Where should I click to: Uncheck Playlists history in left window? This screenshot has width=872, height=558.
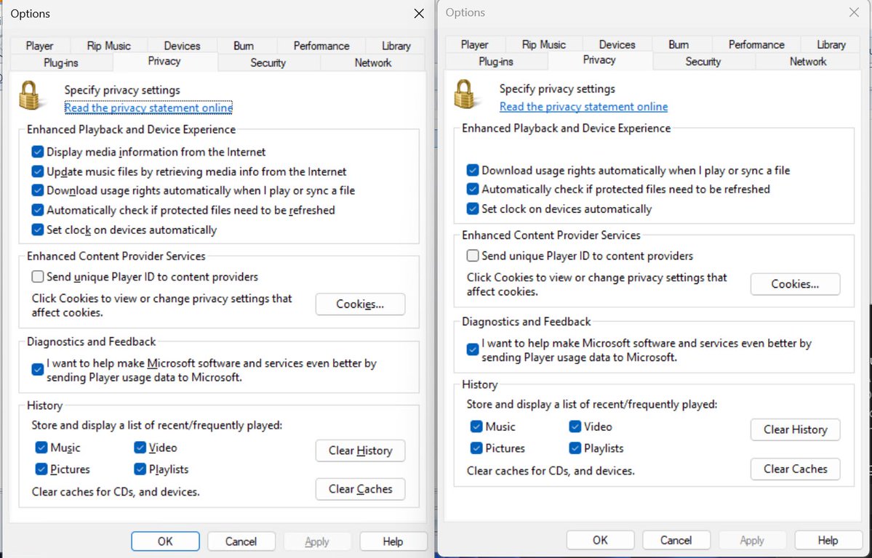140,469
